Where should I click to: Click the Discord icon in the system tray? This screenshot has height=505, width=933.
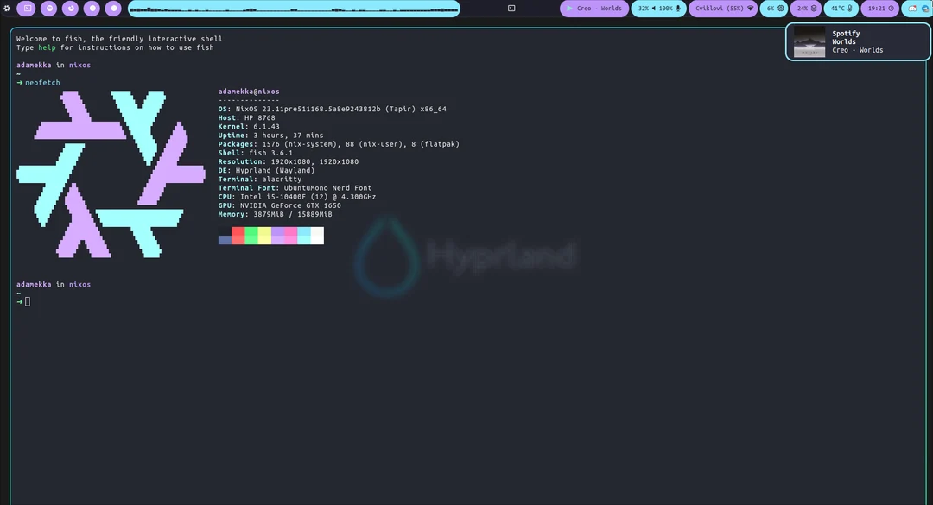pyautogui.click(x=911, y=9)
